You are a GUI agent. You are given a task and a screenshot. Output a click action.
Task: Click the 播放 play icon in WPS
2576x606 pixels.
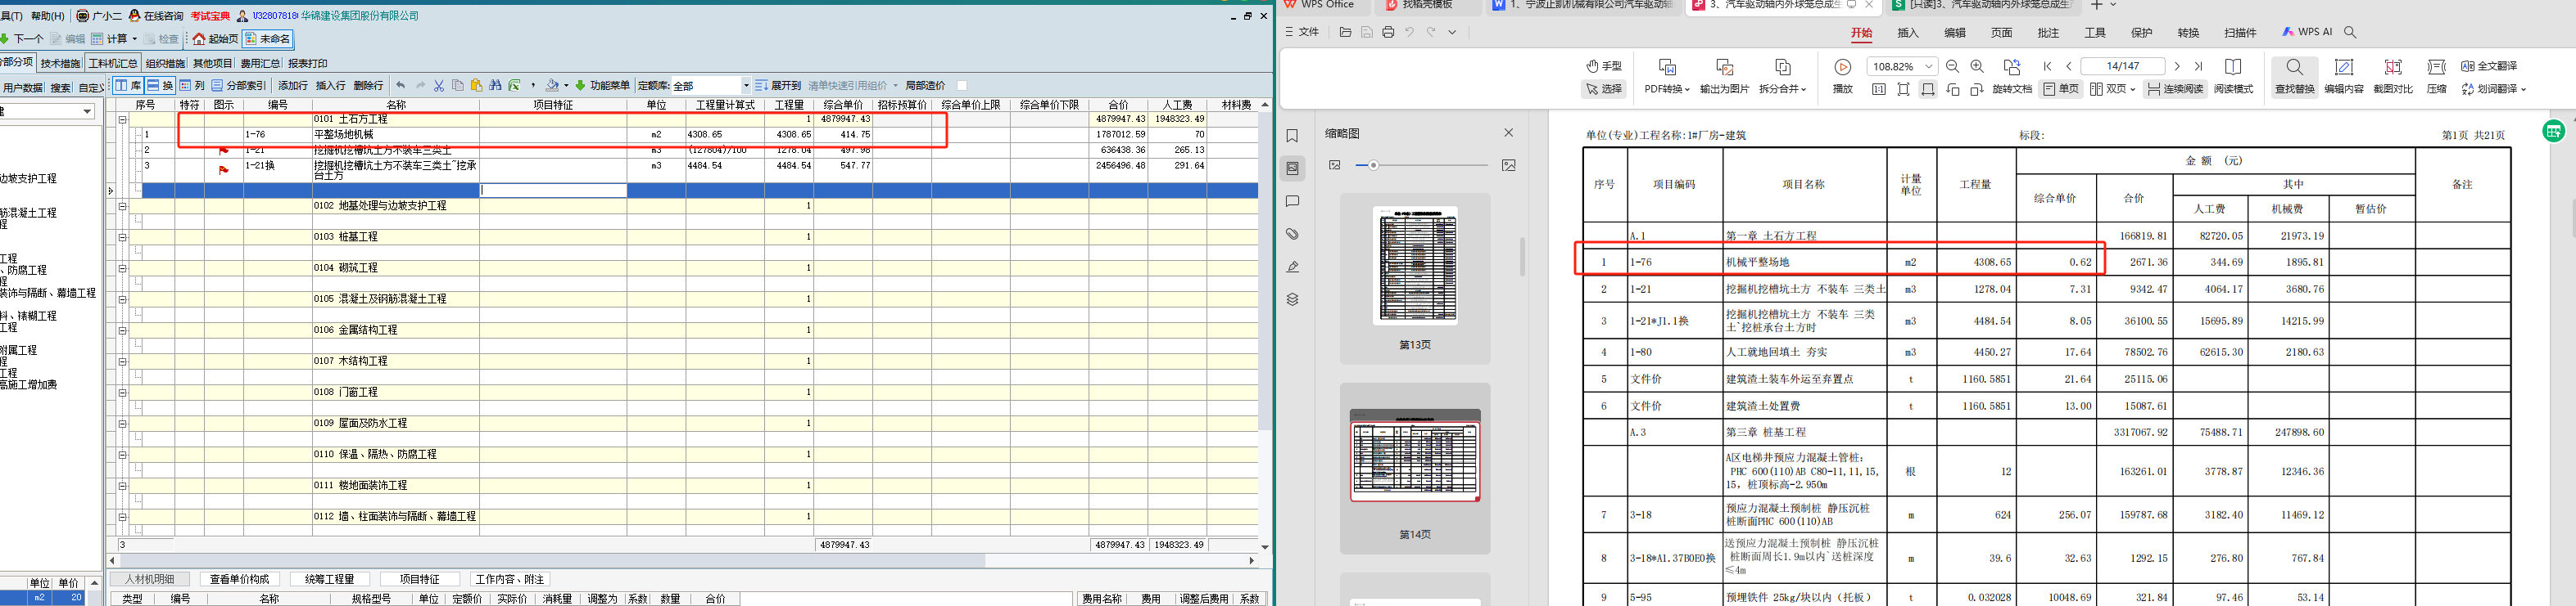click(1843, 76)
